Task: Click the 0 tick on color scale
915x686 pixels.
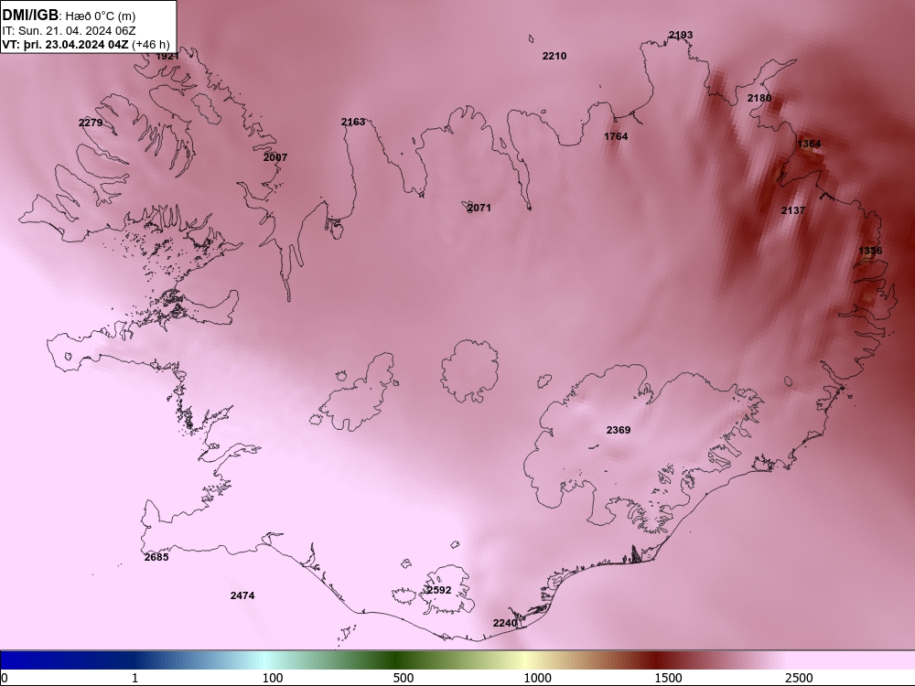Action: (x=5, y=678)
